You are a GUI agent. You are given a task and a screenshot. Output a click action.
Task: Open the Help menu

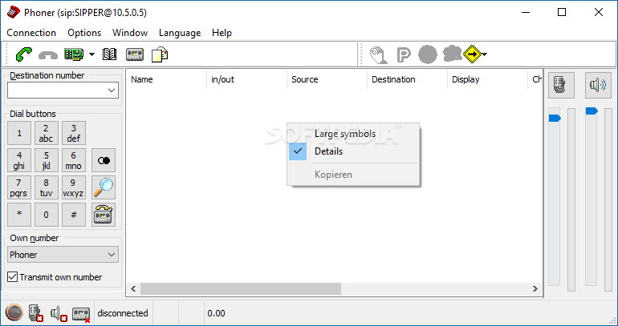pos(222,33)
